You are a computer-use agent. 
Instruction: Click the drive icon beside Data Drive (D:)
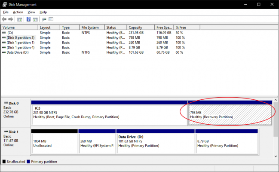point(4,52)
